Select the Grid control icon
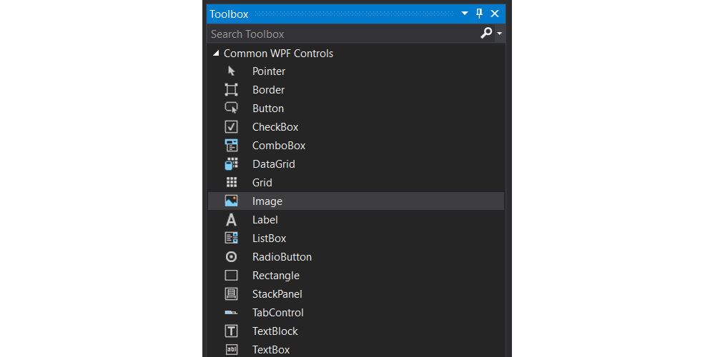The width and height of the screenshot is (715, 357). (232, 183)
